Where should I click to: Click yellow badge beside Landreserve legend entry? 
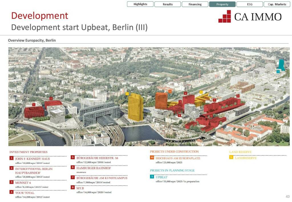tap(231, 157)
